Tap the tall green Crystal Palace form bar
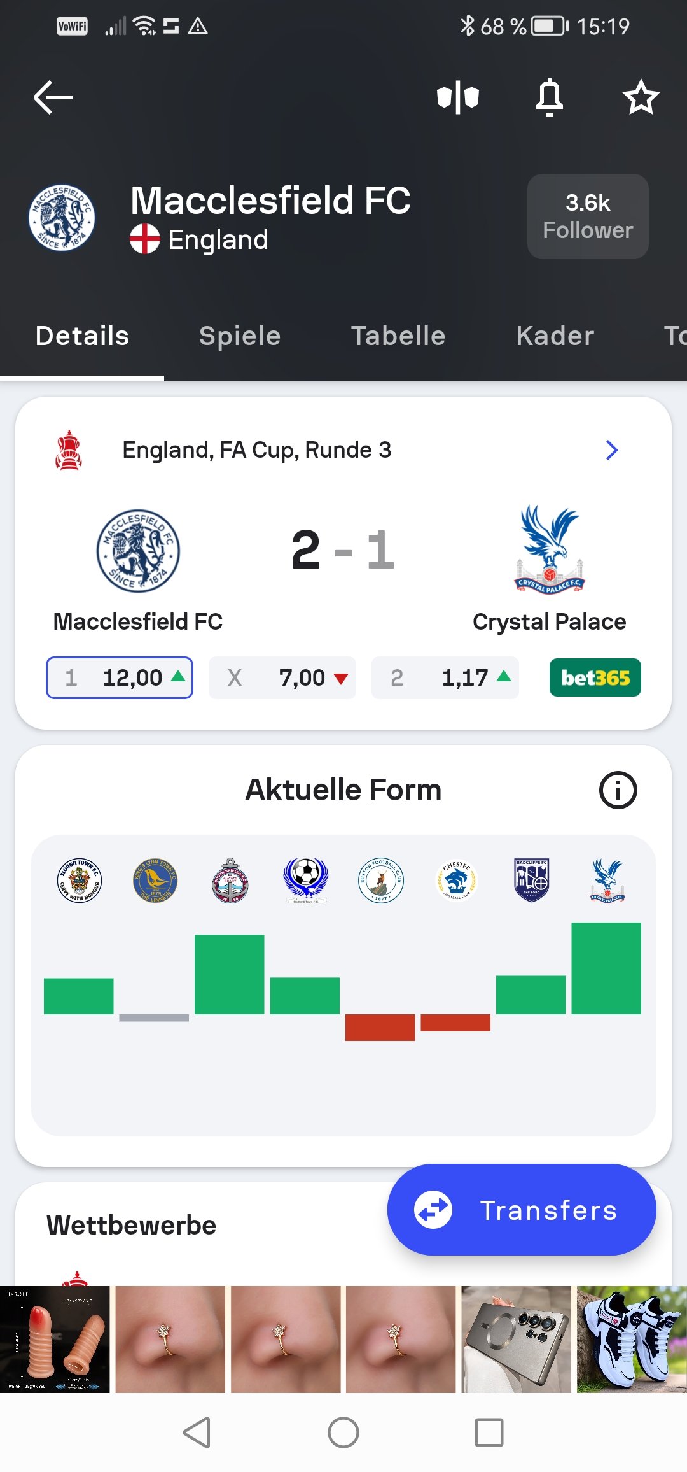Screen dimensions: 687x1472 point(606,968)
